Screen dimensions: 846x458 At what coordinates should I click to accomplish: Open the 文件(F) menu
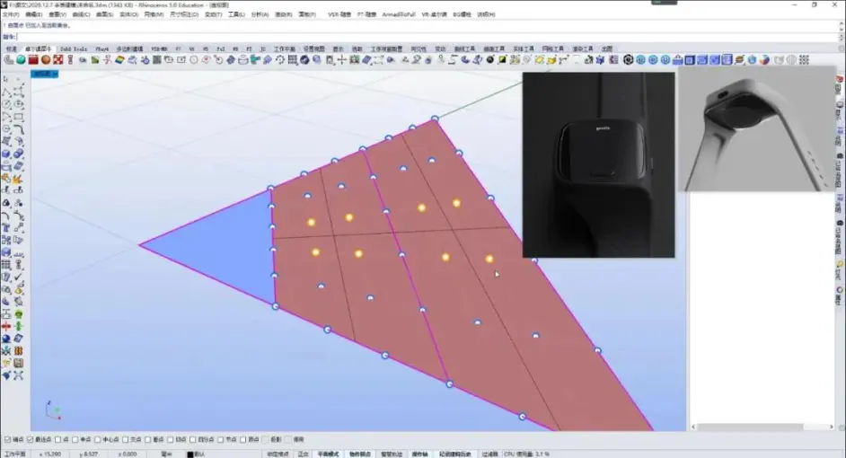pos(10,14)
